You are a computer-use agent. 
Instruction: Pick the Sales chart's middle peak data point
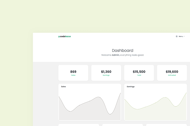100,97
